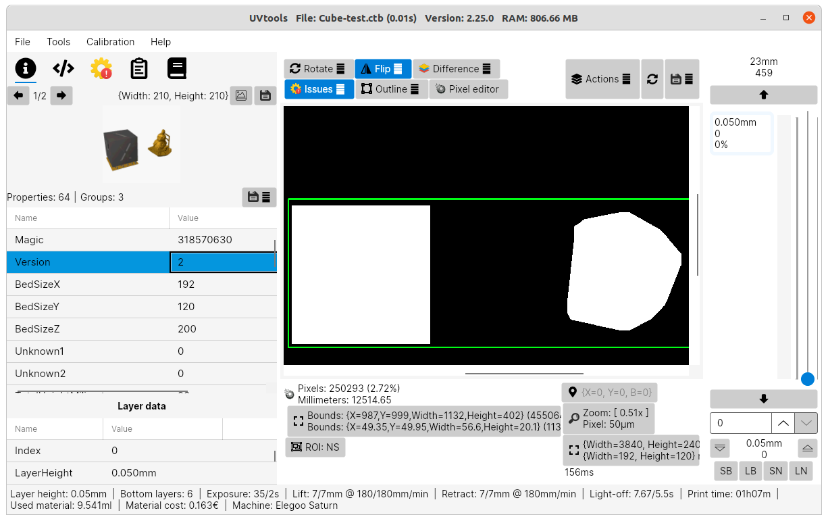Open the layer save options dropdown
The width and height of the screenshot is (828, 521).
682,79
